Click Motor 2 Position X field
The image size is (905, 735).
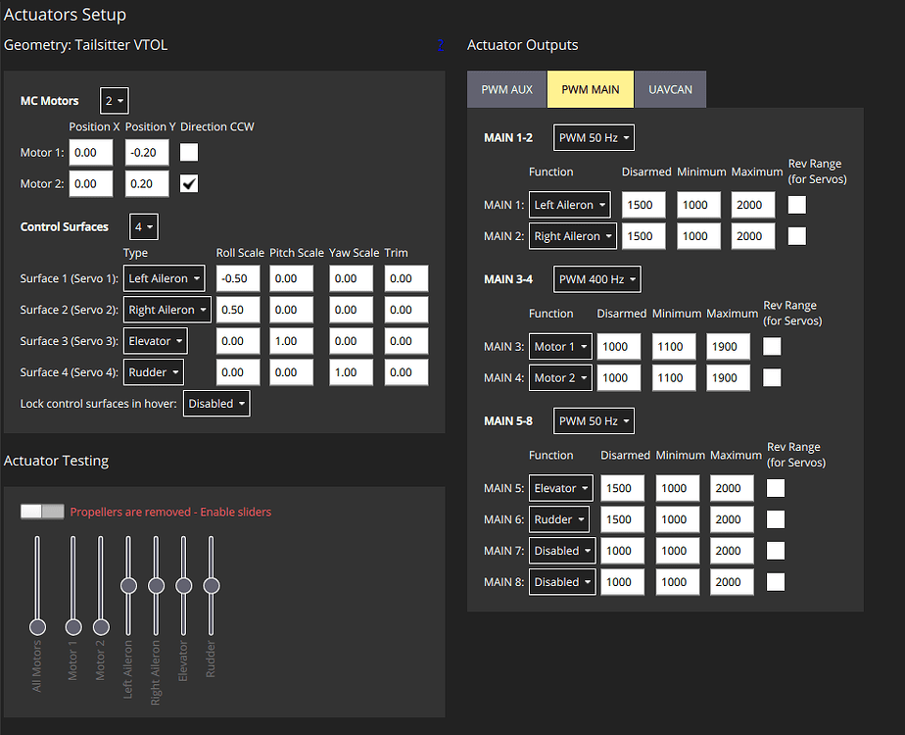coord(91,183)
